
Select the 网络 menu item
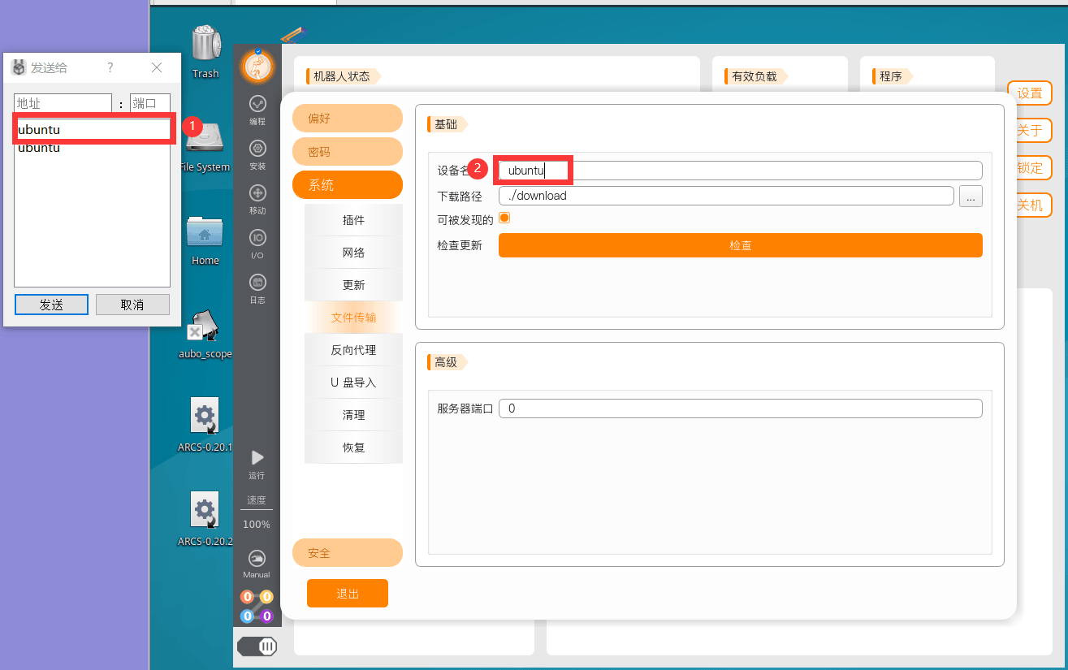pyautogui.click(x=353, y=253)
